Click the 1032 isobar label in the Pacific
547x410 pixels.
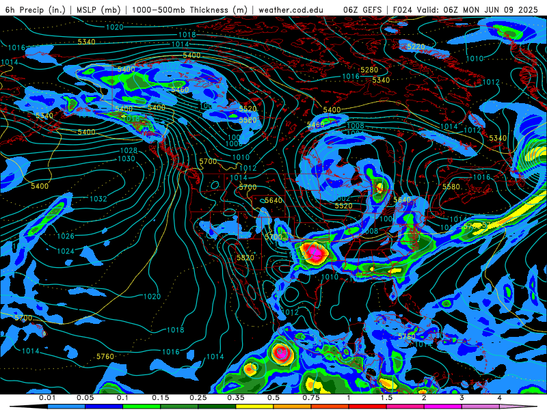tap(98, 199)
